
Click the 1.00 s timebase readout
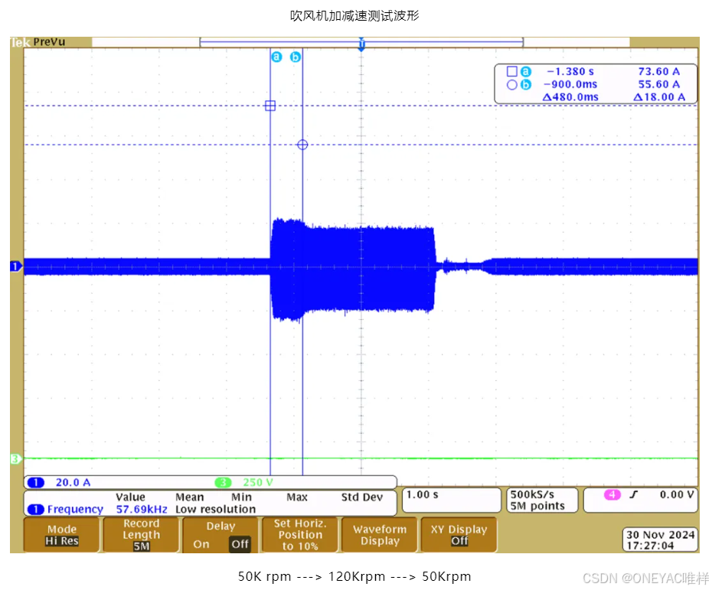coord(423,494)
